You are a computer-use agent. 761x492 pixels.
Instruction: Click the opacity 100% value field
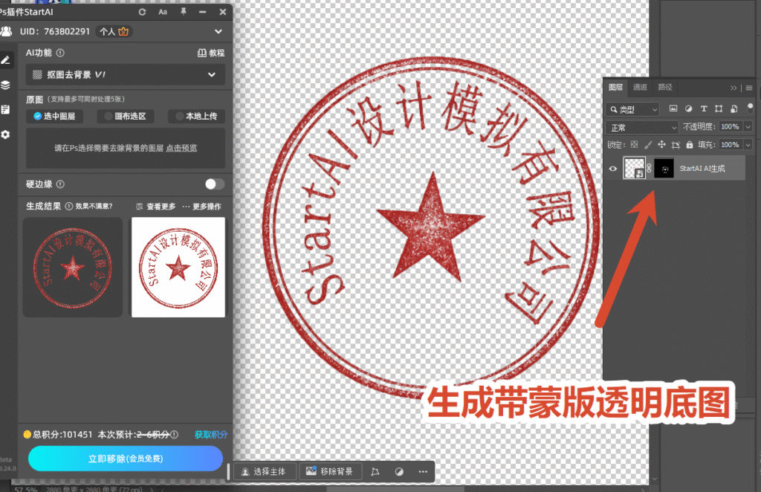(x=730, y=126)
